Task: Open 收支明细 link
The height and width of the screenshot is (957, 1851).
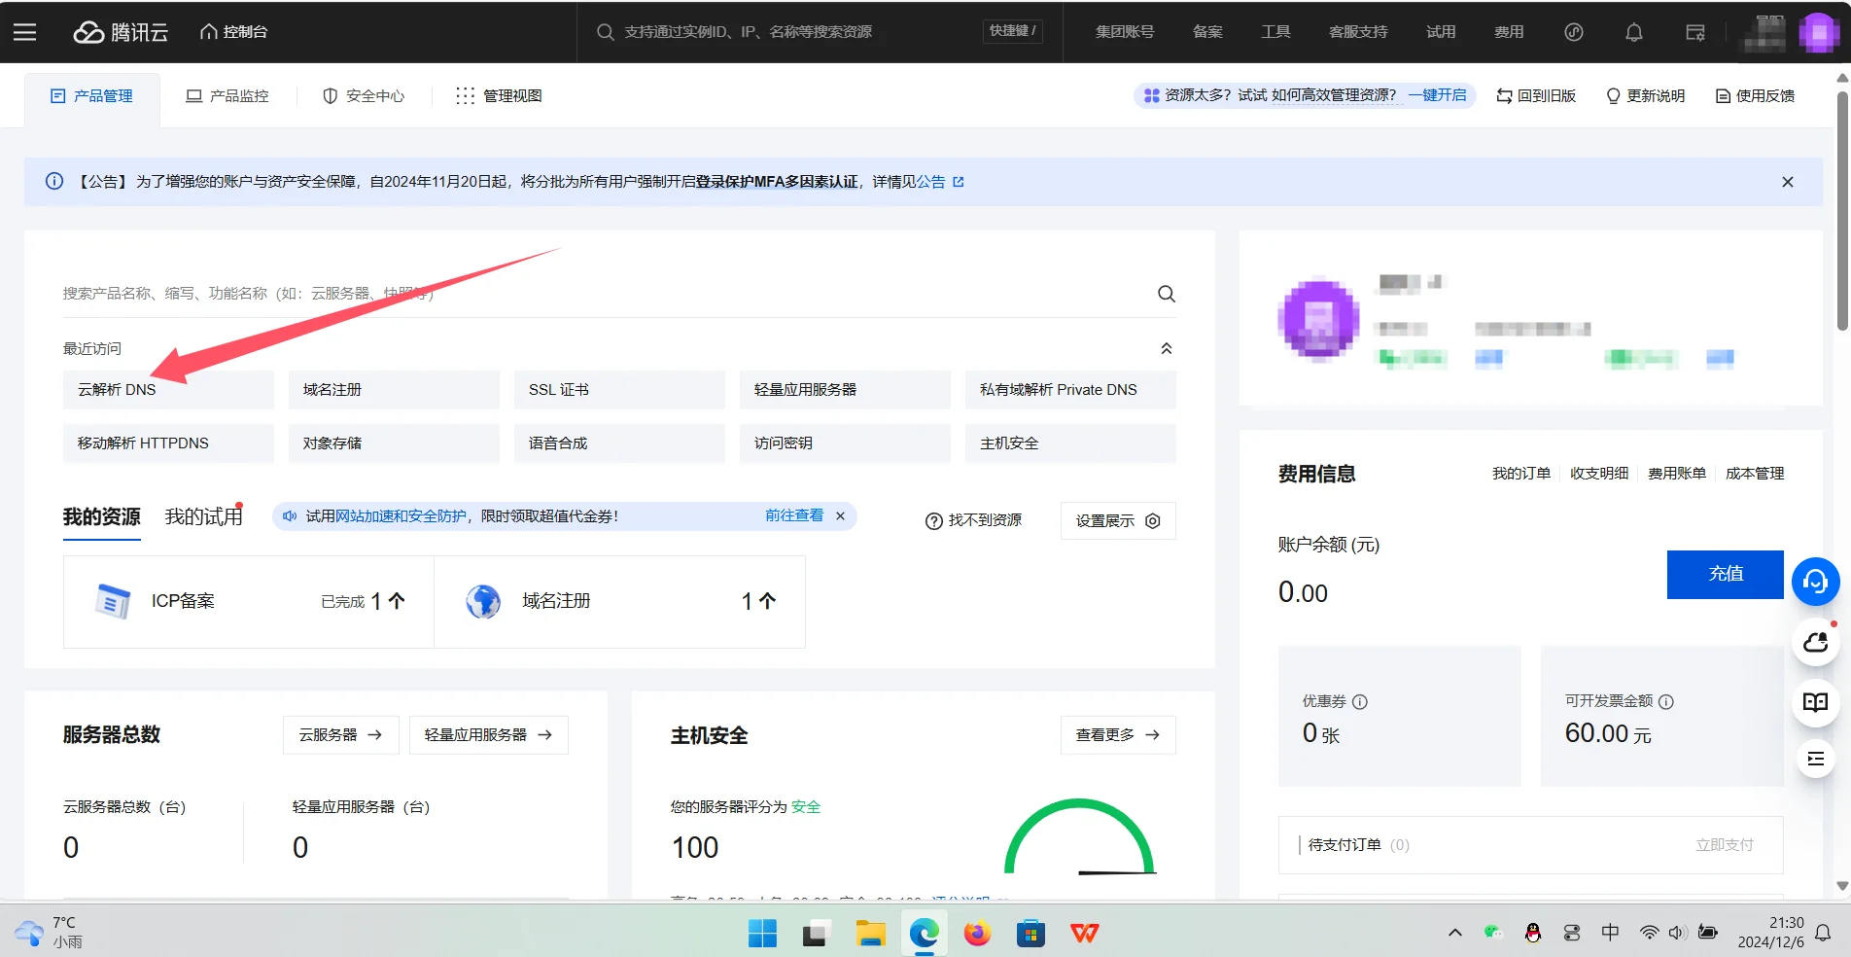Action: tap(1599, 474)
